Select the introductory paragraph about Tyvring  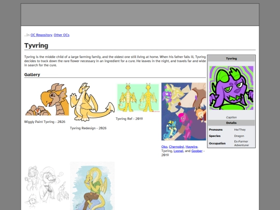pos(115,61)
